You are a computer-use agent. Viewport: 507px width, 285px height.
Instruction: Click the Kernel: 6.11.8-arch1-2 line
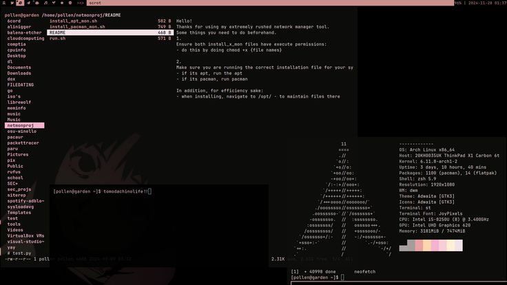tap(428, 162)
